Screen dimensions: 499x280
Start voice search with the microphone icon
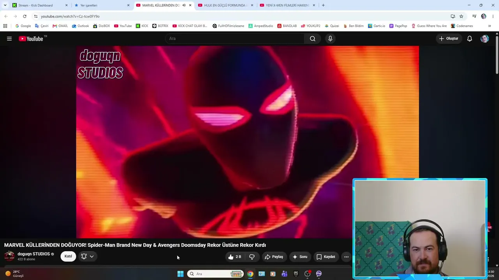coord(330,38)
